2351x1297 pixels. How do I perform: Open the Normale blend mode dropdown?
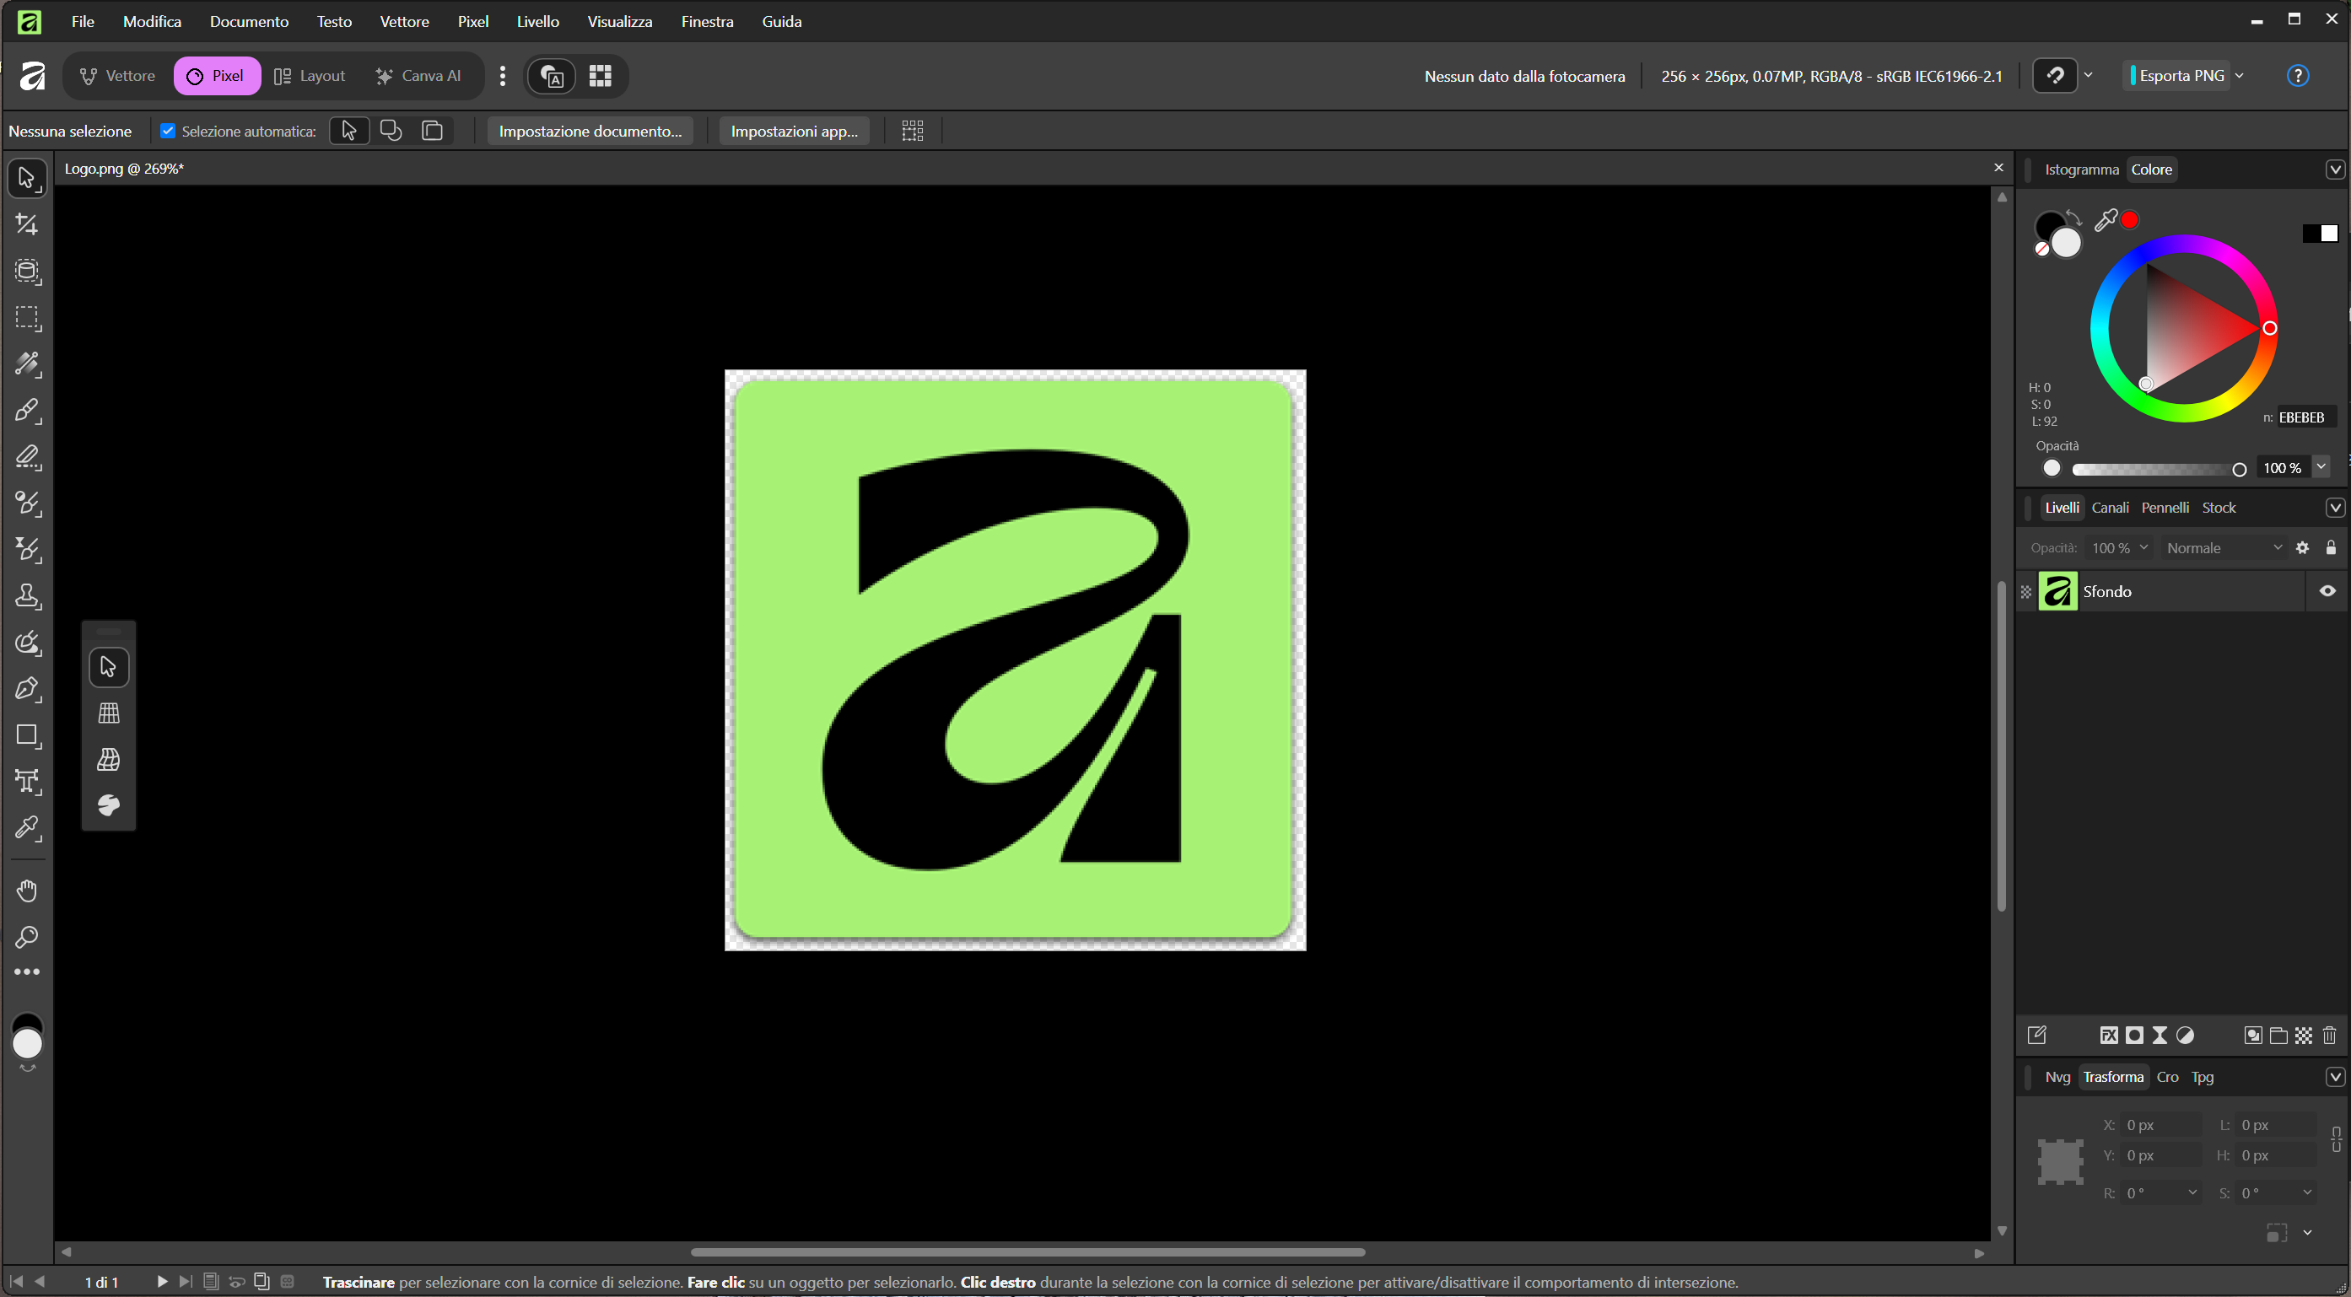pos(2224,548)
